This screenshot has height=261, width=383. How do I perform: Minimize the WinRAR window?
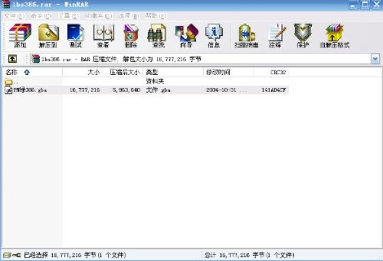353,5
